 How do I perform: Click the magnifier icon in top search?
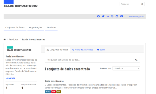tap(142, 4)
